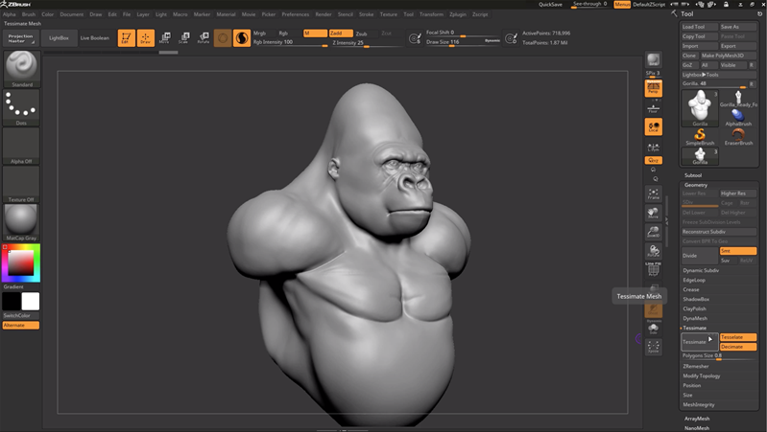767x432 pixels.
Task: Toggle the Zadd sculpt mode
Action: [x=341, y=33]
